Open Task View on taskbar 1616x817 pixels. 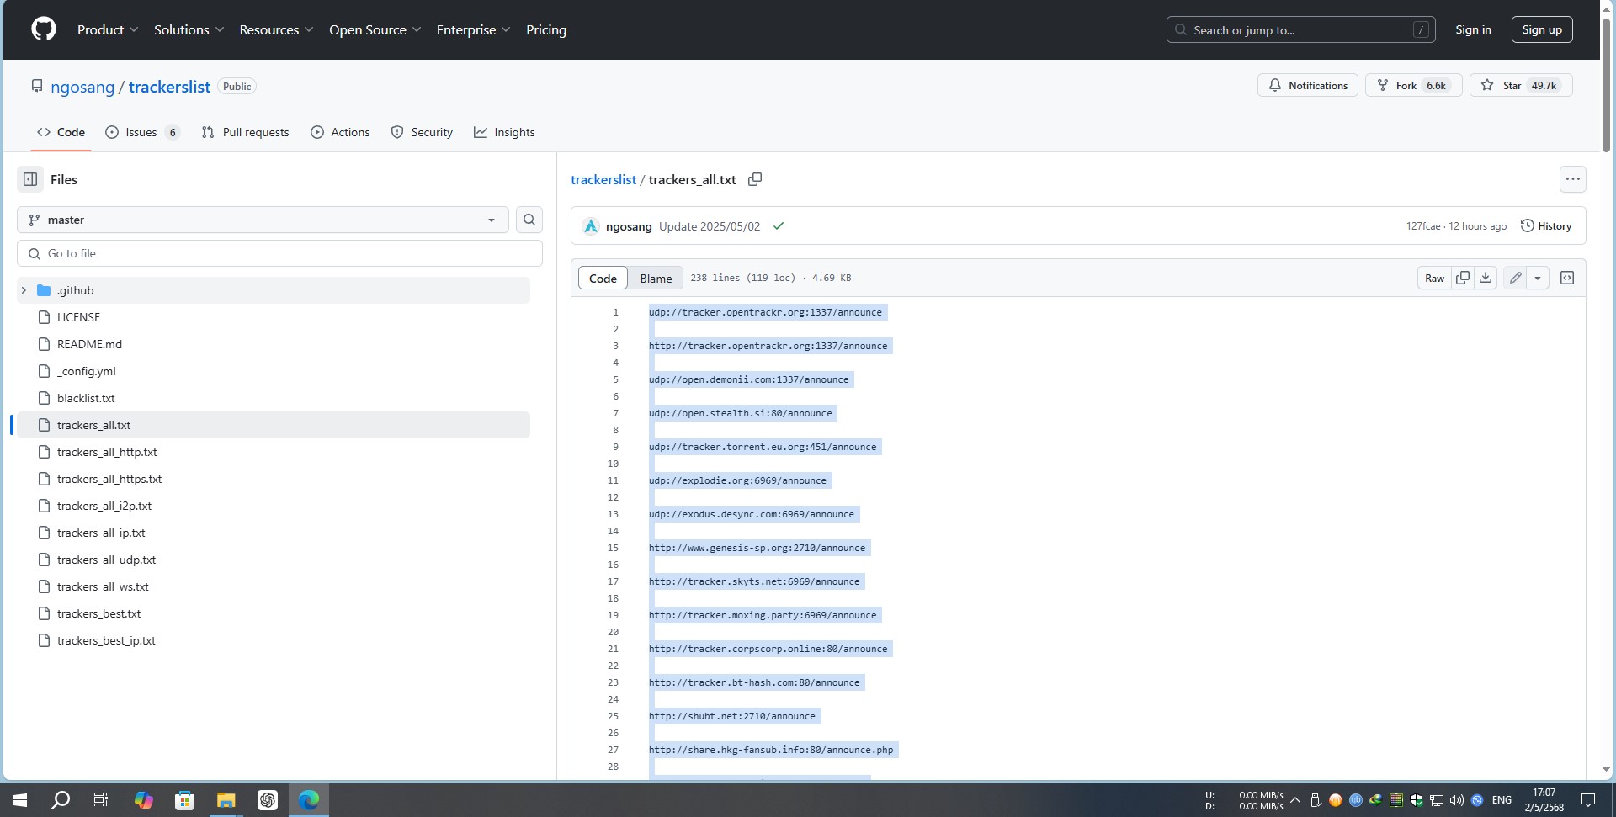point(101,800)
